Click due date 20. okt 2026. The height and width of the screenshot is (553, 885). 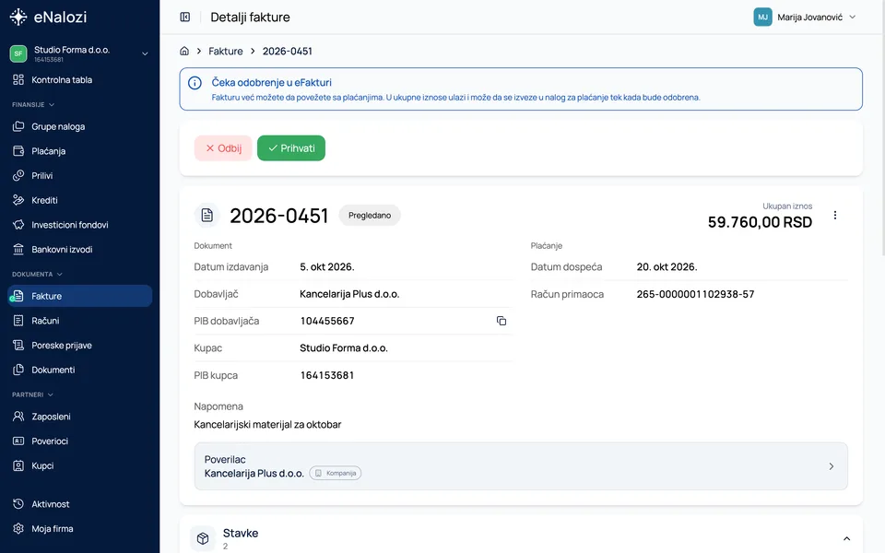tap(667, 267)
